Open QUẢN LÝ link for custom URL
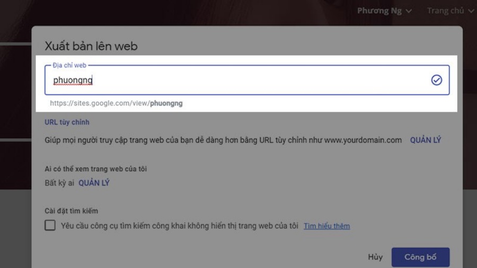 [425, 140]
